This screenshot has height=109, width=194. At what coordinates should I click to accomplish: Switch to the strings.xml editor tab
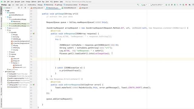pos(84,8)
